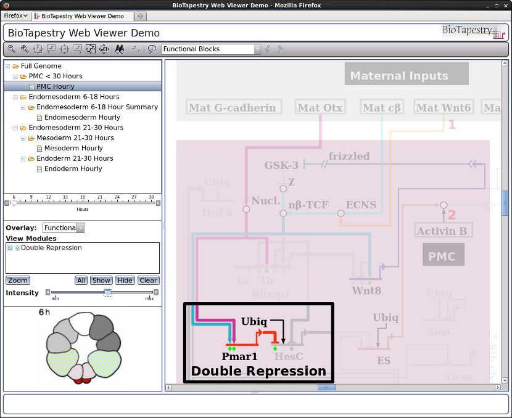Screen dimensions: 512x418
Task: Click the Intensity slider handle
Action: [107, 292]
